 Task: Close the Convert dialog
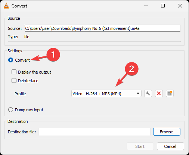tap(180, 6)
